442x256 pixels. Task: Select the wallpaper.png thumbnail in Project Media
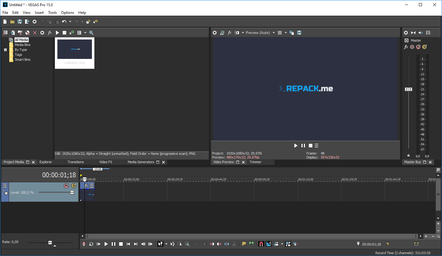(x=74, y=49)
